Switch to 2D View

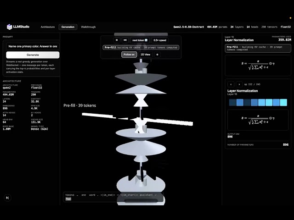[x=146, y=55]
